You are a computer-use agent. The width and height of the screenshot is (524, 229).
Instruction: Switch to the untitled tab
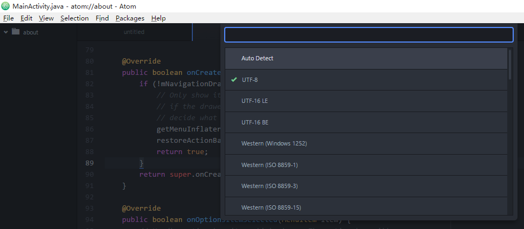point(134,32)
